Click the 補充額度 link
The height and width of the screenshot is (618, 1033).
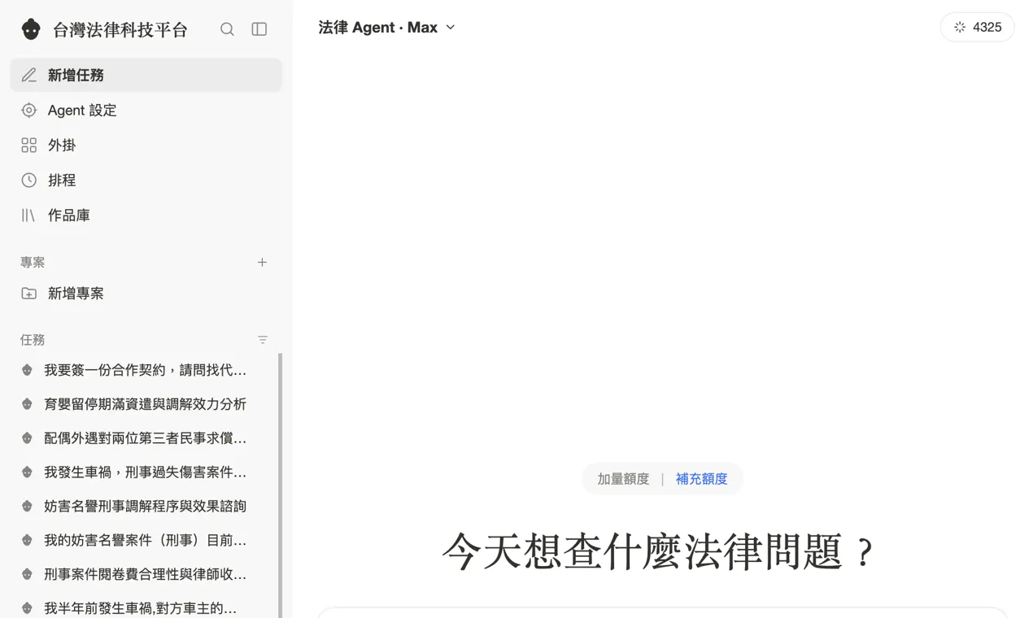[701, 479]
